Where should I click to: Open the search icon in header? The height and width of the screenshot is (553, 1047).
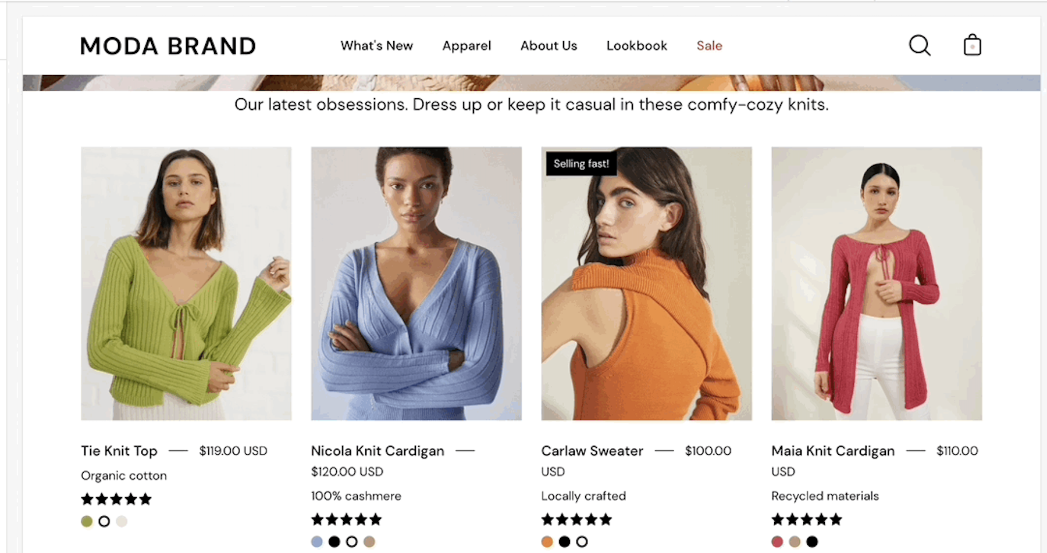pyautogui.click(x=920, y=45)
